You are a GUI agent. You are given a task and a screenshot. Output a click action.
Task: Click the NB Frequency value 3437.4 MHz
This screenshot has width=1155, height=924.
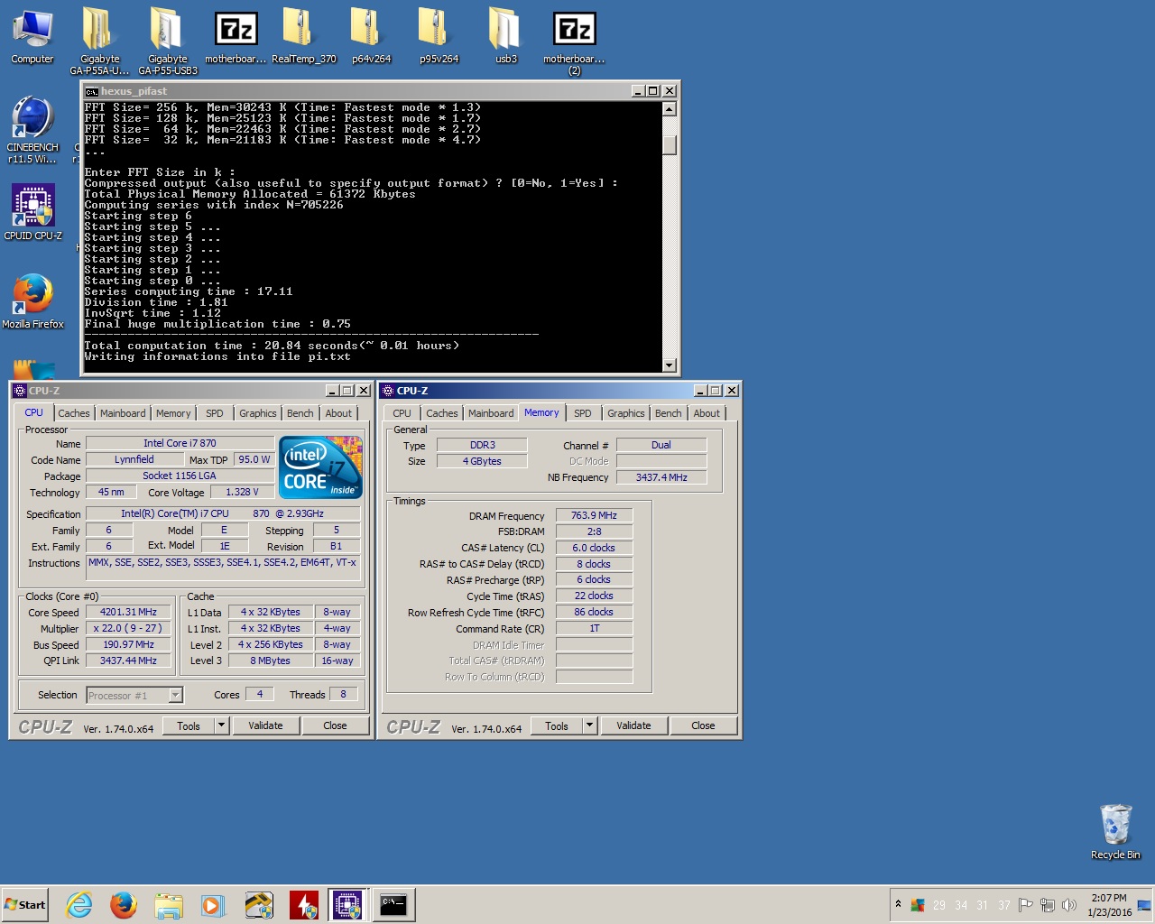coord(661,477)
